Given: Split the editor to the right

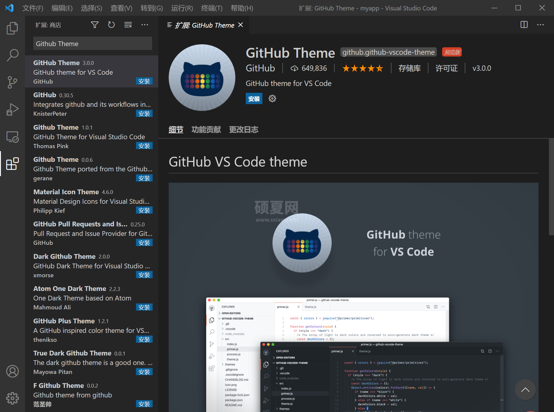Looking at the screenshot, I should pyautogui.click(x=524, y=25).
